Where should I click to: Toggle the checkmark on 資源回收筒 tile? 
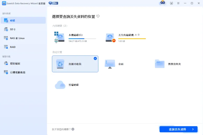point(95,59)
